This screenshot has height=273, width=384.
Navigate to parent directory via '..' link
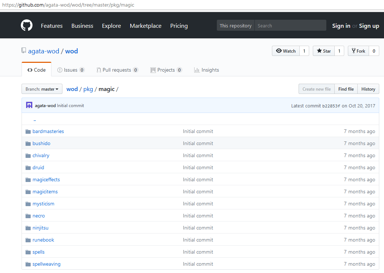(35, 120)
